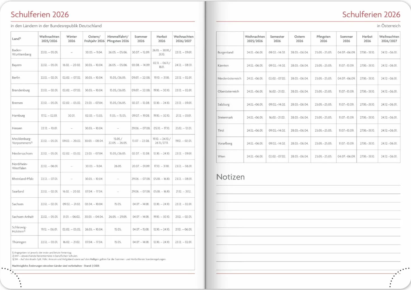Click 'Weihnachten 2026/2027' header in the Austria table
Image resolution: width=411 pixels, height=290 pixels.
(x=389, y=39)
